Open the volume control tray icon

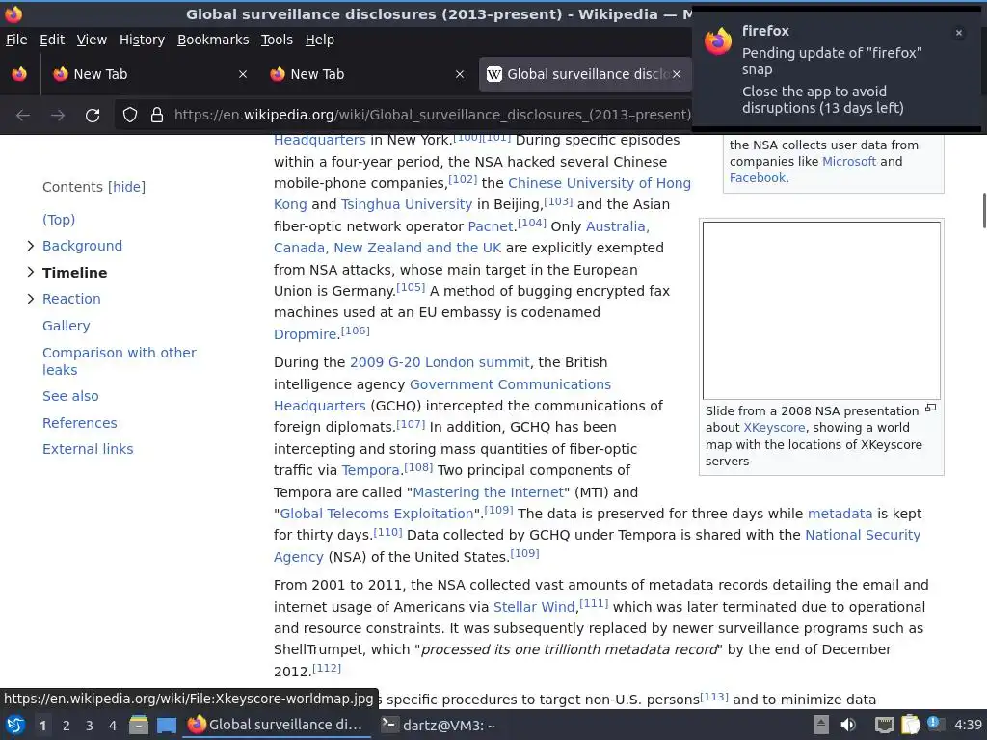[848, 725]
